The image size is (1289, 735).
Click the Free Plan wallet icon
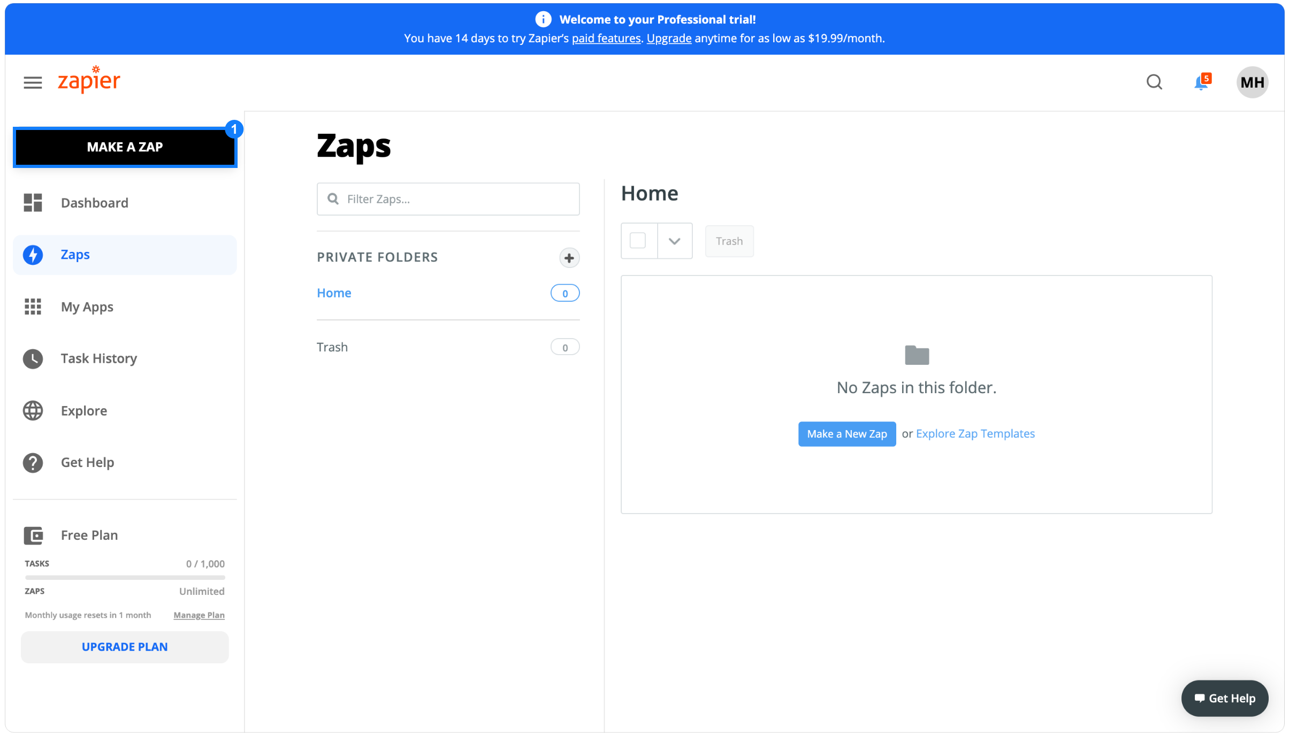tap(33, 535)
